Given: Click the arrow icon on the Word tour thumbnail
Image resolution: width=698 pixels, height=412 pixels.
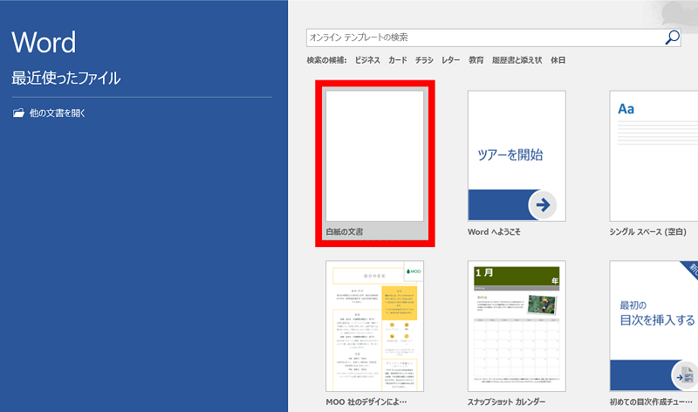Looking at the screenshot, I should click(x=543, y=205).
